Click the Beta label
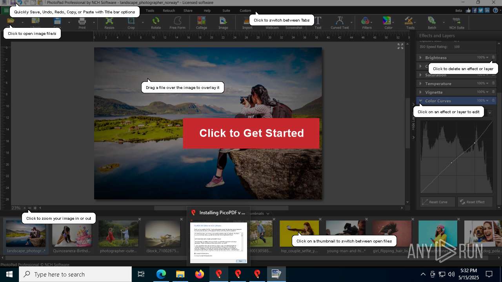The width and height of the screenshot is (502, 282). pos(458,11)
